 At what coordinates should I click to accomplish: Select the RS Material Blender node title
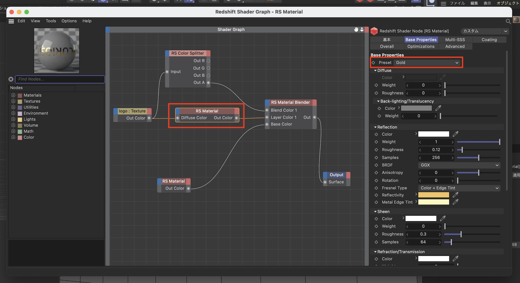pyautogui.click(x=290, y=102)
